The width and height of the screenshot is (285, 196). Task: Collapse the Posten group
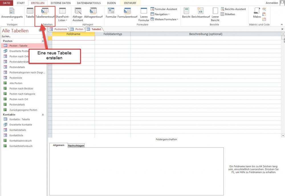43,41
